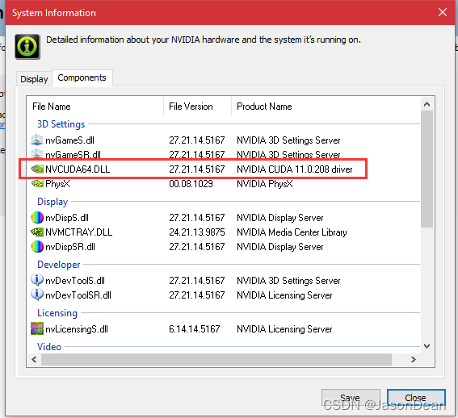Click the NVCUDA64.DLL NVIDIA eye icon
The height and width of the screenshot is (418, 458).
pos(37,169)
